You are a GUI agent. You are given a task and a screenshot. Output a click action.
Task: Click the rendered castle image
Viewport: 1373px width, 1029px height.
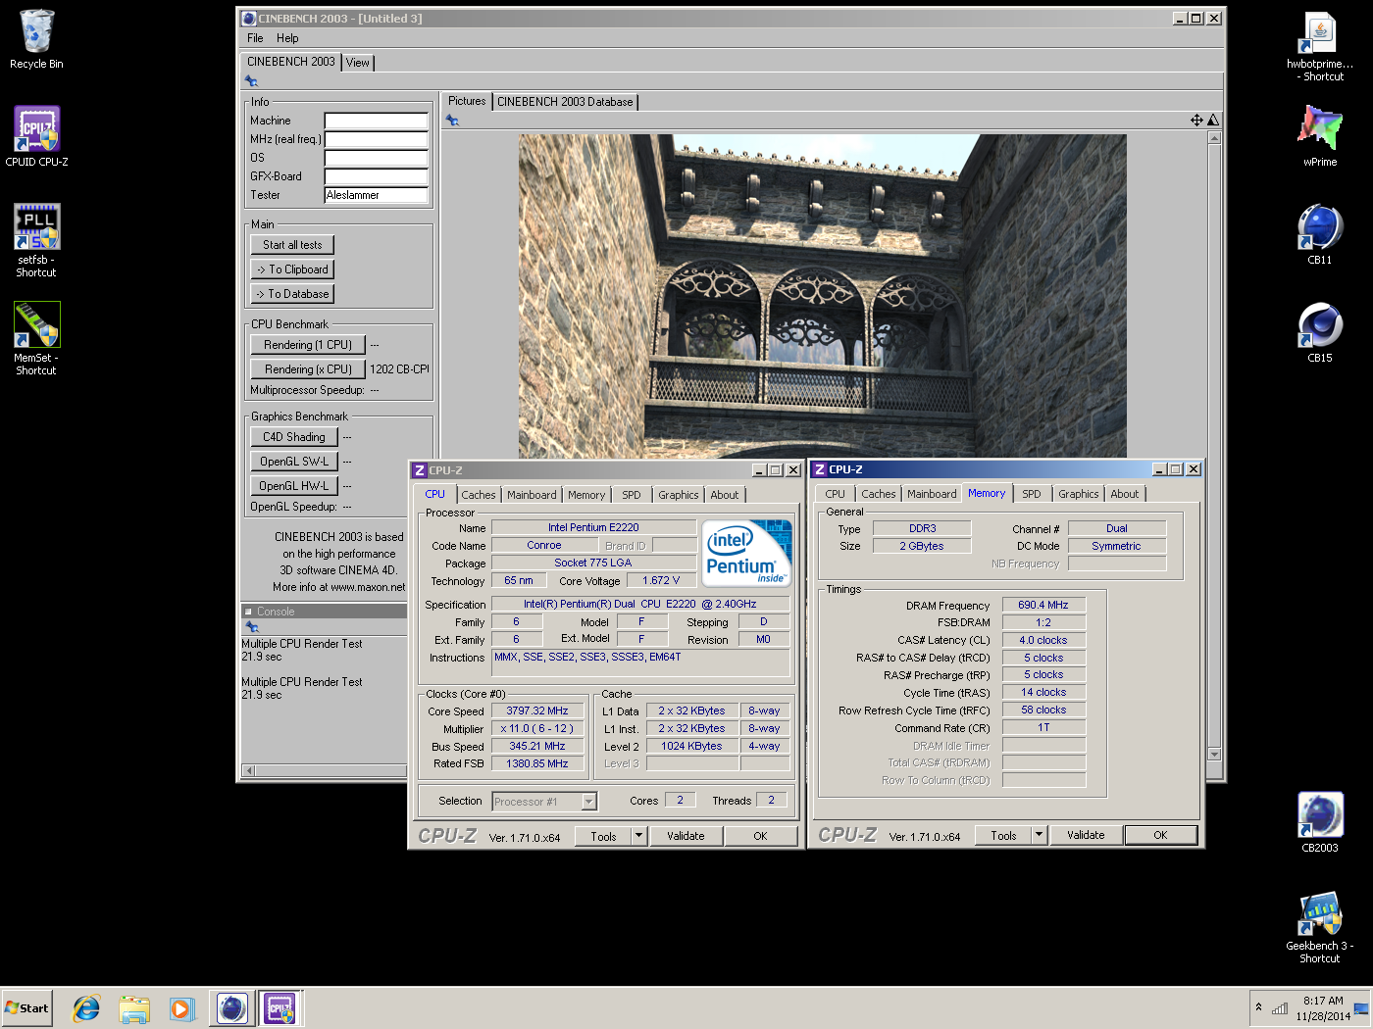click(822, 295)
